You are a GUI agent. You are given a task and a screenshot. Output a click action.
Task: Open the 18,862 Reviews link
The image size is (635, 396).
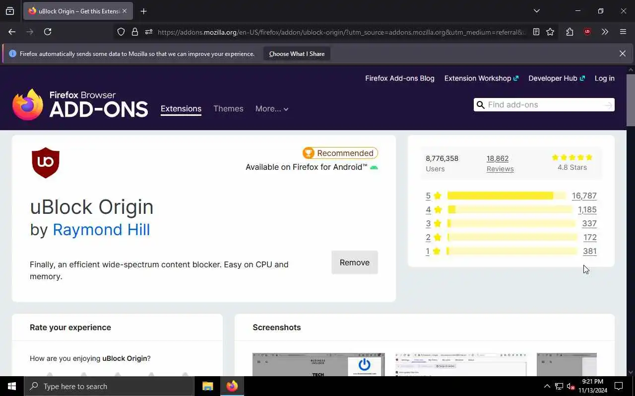point(500,163)
